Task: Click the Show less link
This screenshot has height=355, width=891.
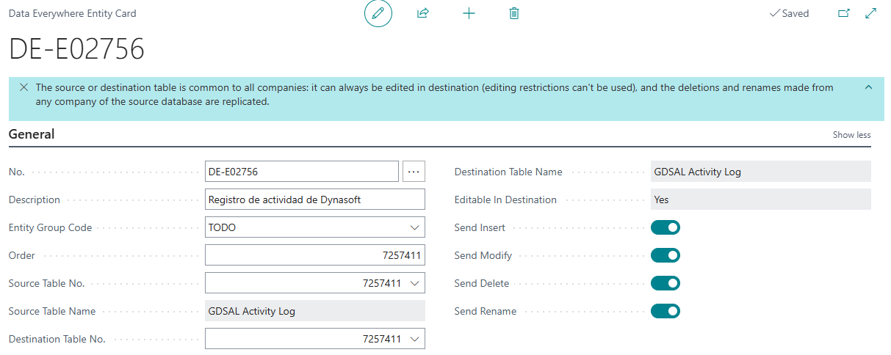Action: point(851,135)
